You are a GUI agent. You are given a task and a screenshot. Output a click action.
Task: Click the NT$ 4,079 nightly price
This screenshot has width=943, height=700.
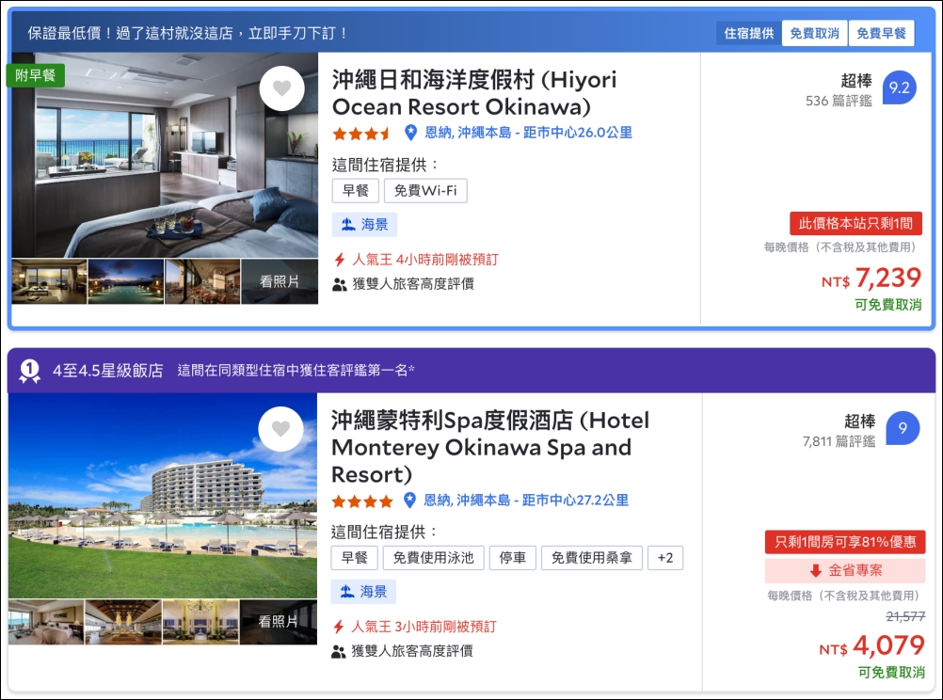[871, 645]
